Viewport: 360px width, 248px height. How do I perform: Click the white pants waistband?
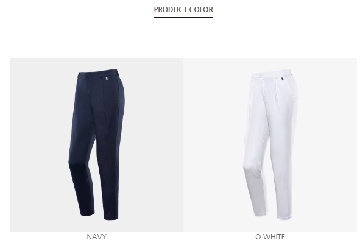pyautogui.click(x=272, y=74)
